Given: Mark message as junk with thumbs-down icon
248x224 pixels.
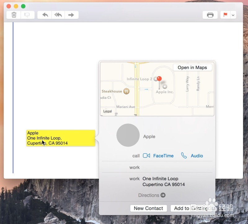Looking at the screenshot, I should point(27,15).
